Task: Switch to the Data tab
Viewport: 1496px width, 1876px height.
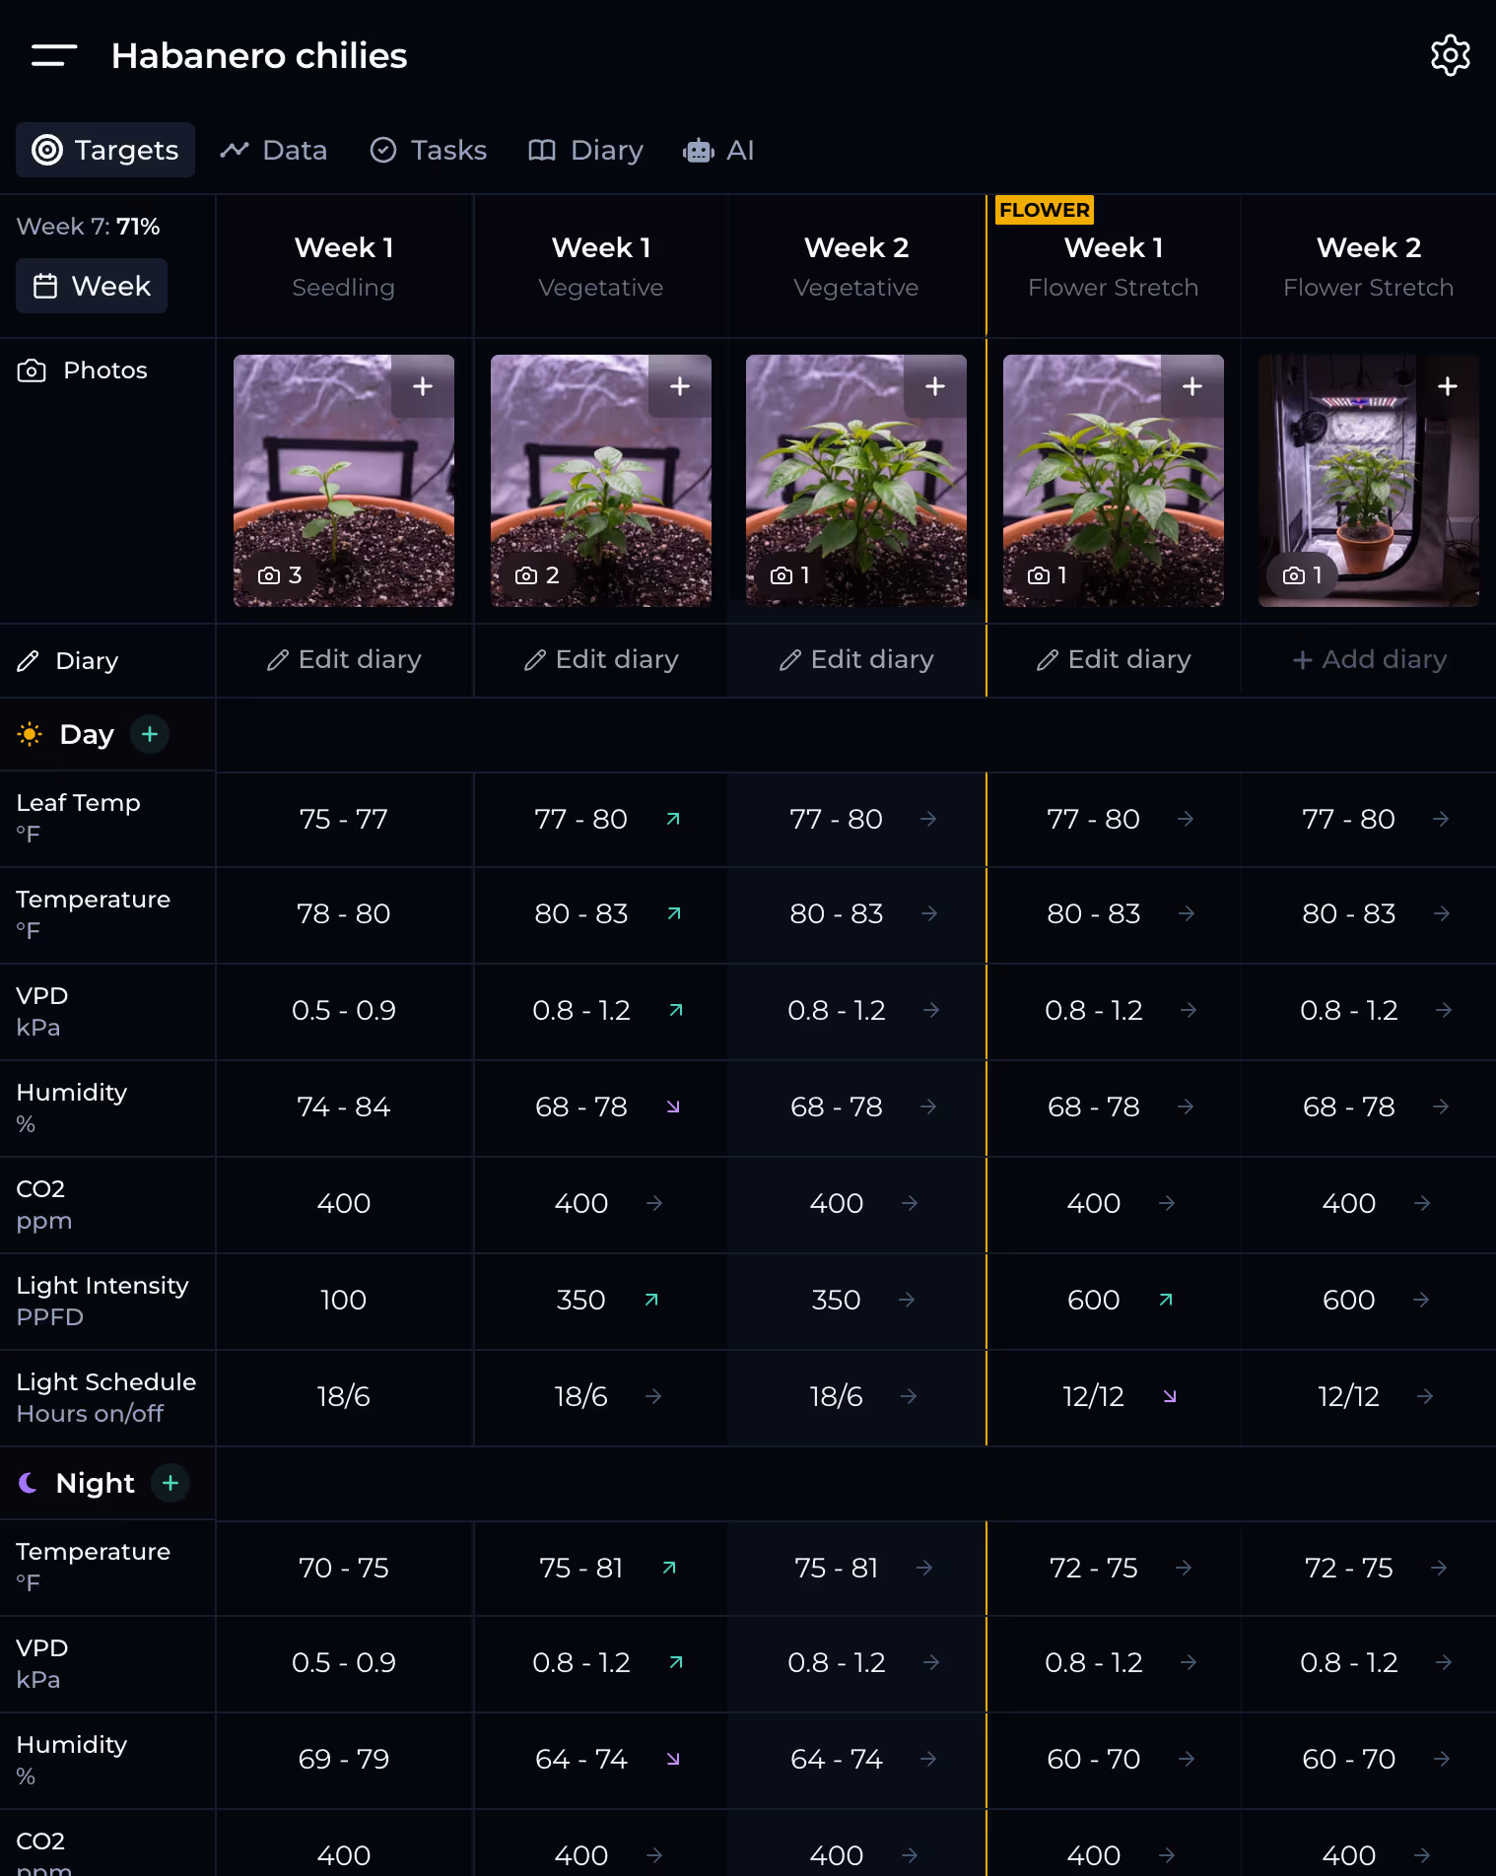Action: tap(274, 150)
